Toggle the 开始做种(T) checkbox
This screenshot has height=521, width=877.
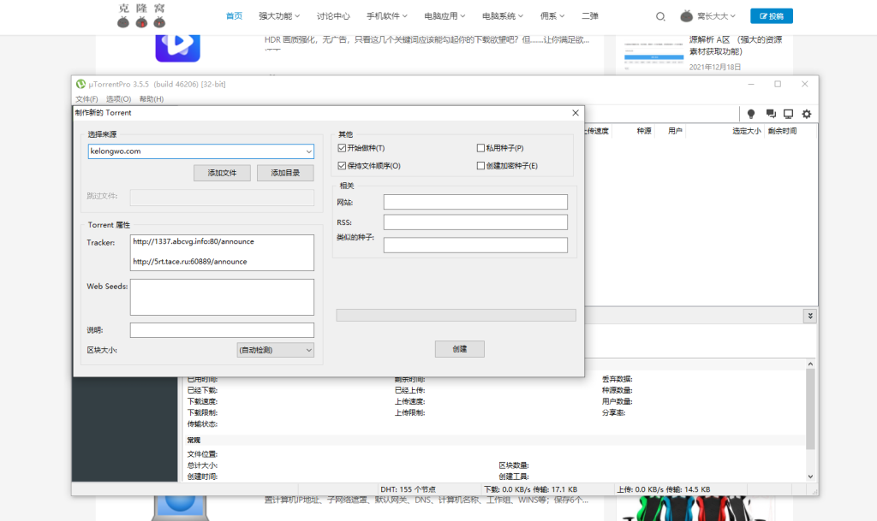pos(342,148)
